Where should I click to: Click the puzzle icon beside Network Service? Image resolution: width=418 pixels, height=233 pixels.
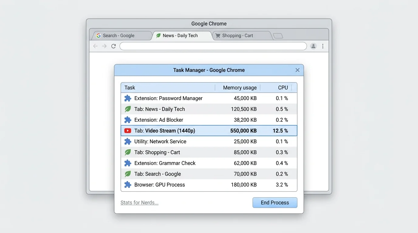[x=128, y=141]
